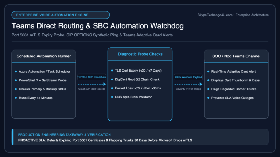
Task: Click the Diagnostic Probe Checks header
Action: [140, 54]
